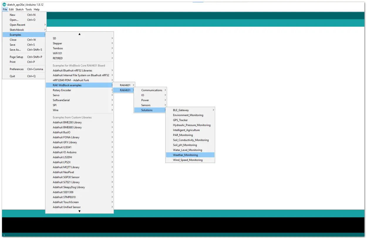The width and height of the screenshot is (367, 238).
Task: Open the Tools menu
Action: (x=28, y=9)
